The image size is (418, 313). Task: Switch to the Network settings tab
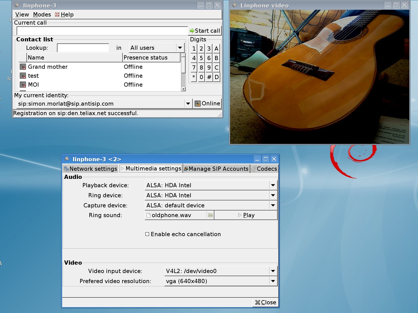(x=90, y=169)
